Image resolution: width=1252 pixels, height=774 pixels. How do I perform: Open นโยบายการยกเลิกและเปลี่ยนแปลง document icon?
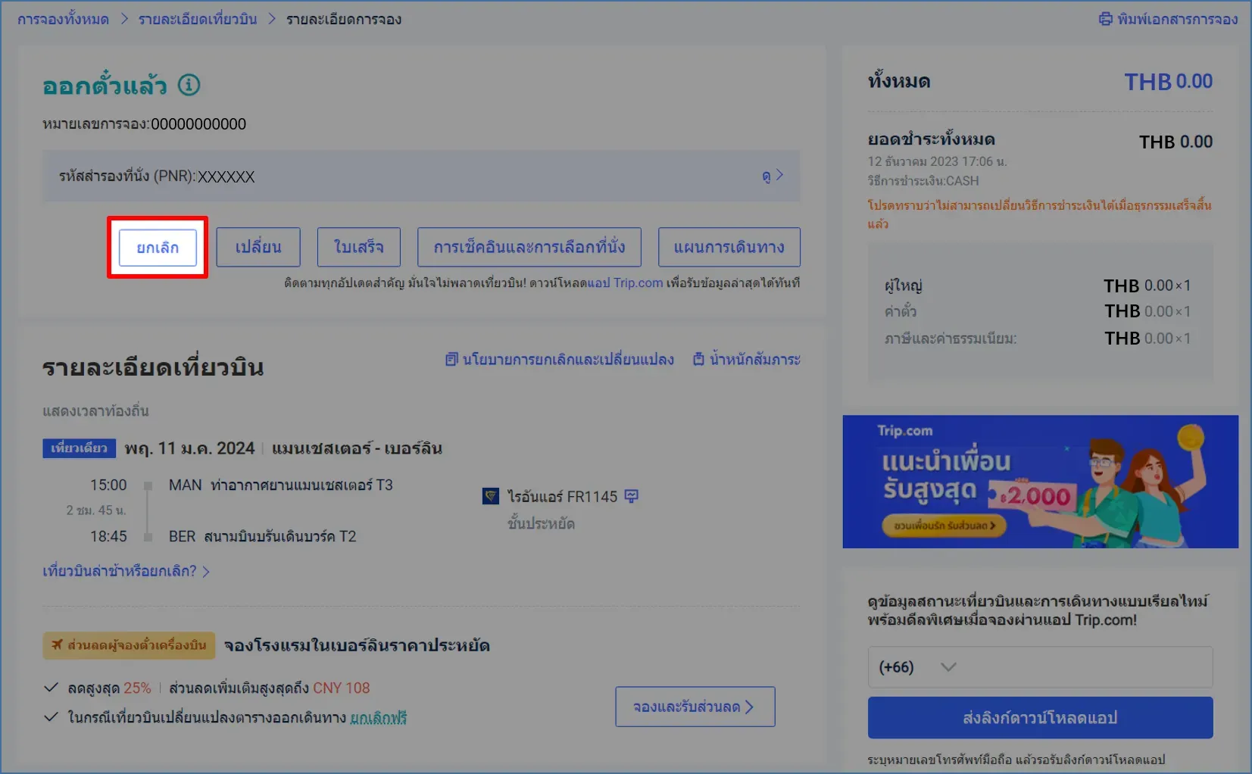pos(451,360)
